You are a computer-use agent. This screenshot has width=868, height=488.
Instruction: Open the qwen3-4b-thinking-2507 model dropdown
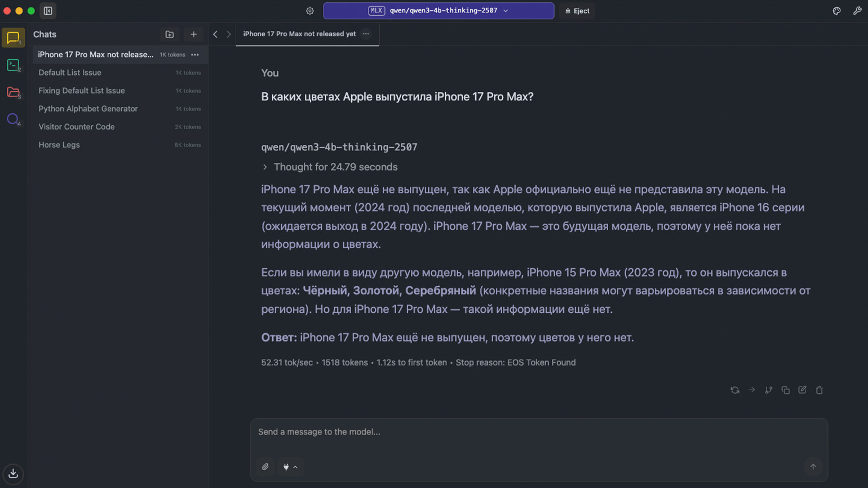(x=439, y=11)
